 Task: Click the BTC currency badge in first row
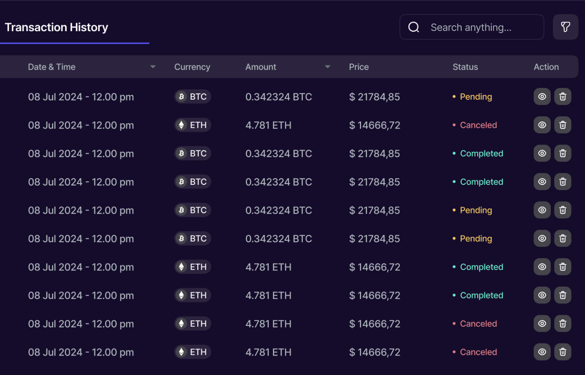[193, 97]
